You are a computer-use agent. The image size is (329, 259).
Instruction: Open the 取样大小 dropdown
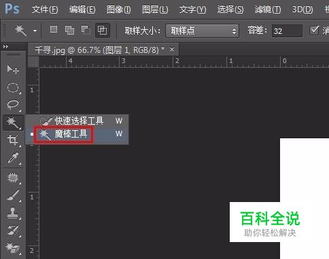[203, 31]
